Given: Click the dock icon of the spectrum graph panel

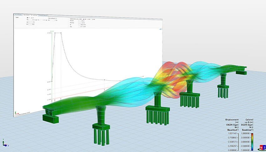Looking at the screenshot, I should click(160, 29).
